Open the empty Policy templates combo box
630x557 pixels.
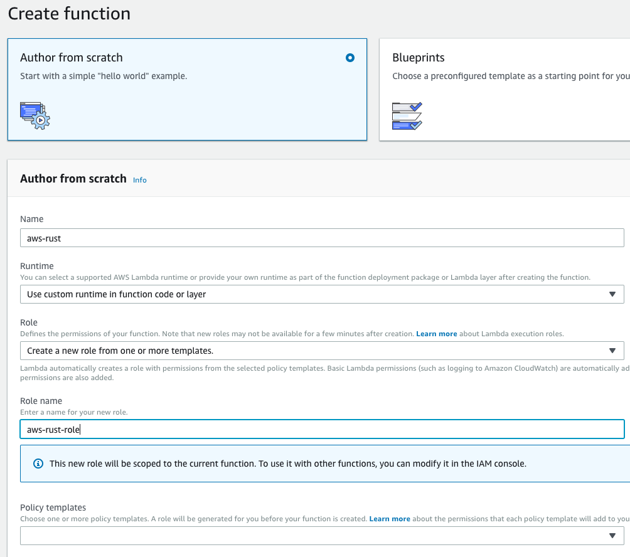click(x=321, y=535)
